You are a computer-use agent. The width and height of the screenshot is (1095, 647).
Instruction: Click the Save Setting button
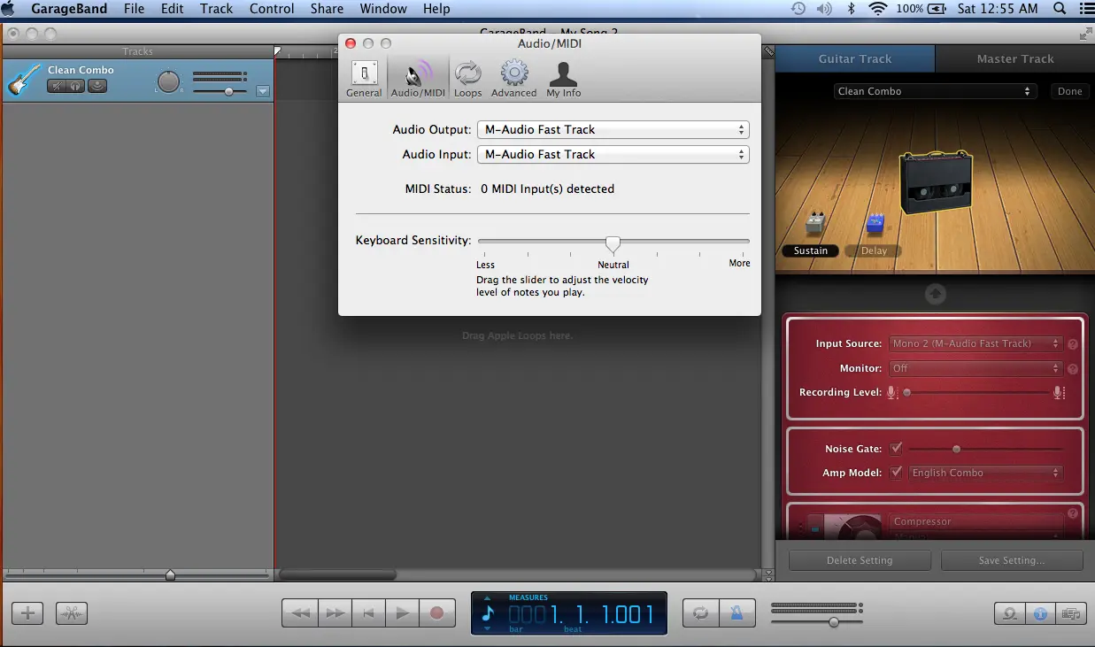(x=1012, y=560)
